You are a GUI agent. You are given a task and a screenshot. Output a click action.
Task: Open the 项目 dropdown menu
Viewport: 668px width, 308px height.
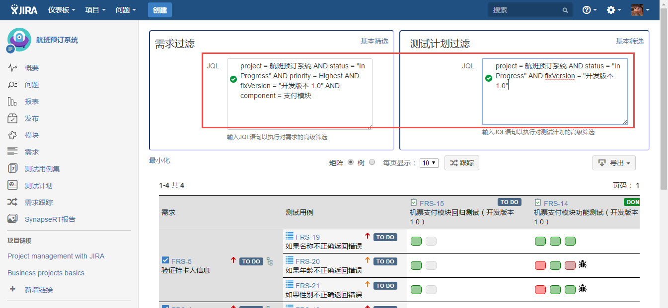tap(95, 10)
